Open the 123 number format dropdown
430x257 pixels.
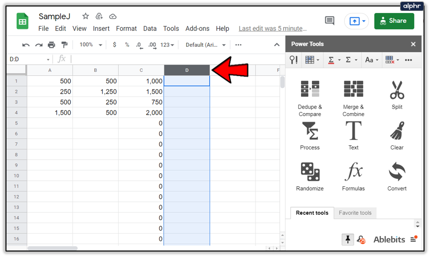click(167, 45)
